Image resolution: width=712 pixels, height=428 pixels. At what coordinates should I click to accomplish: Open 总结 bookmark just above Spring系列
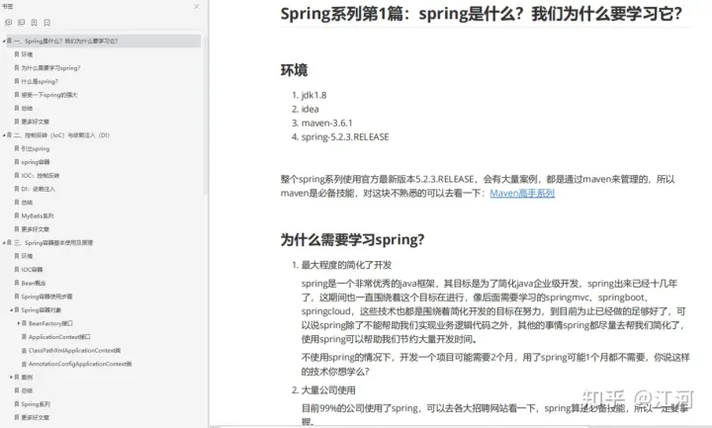point(27,390)
